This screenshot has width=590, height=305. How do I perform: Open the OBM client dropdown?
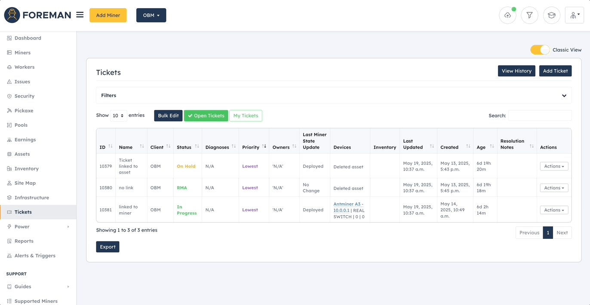151,15
